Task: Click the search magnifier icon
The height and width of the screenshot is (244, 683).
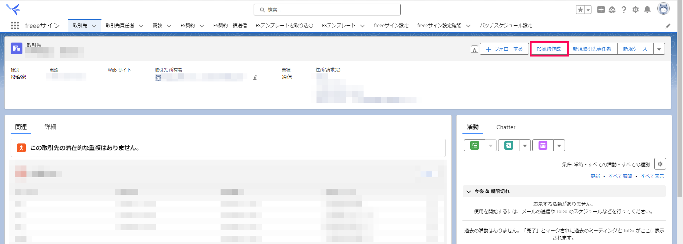Action: point(262,10)
